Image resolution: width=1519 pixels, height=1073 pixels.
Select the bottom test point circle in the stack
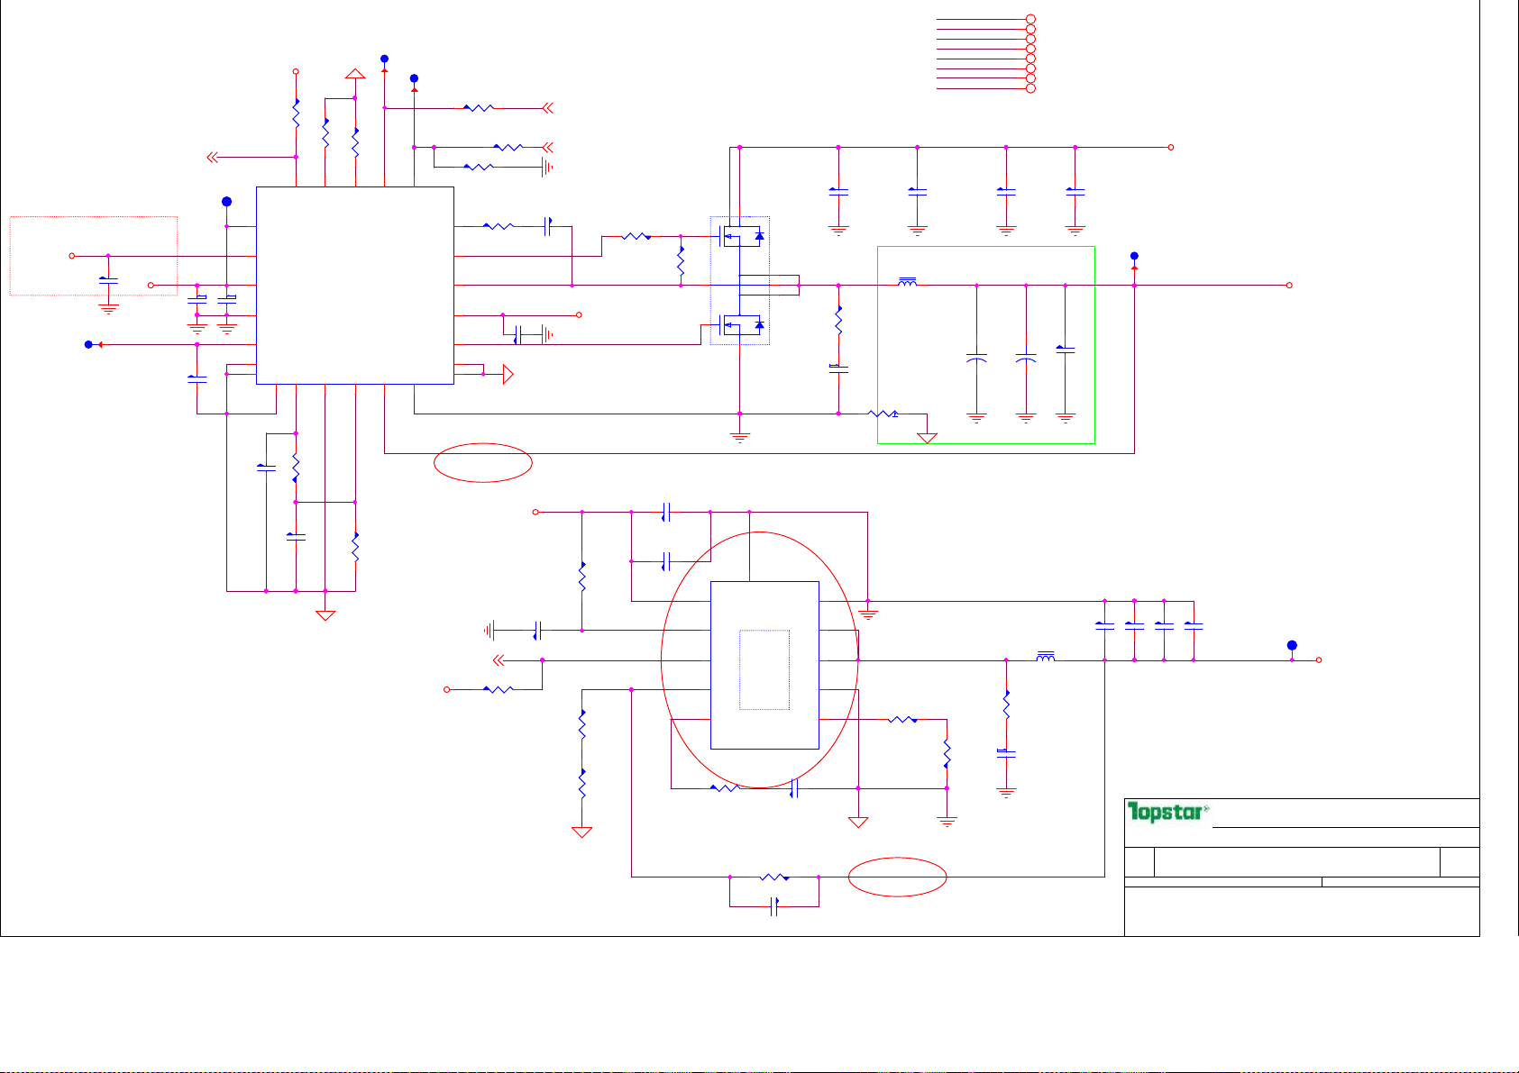pyautogui.click(x=1030, y=88)
